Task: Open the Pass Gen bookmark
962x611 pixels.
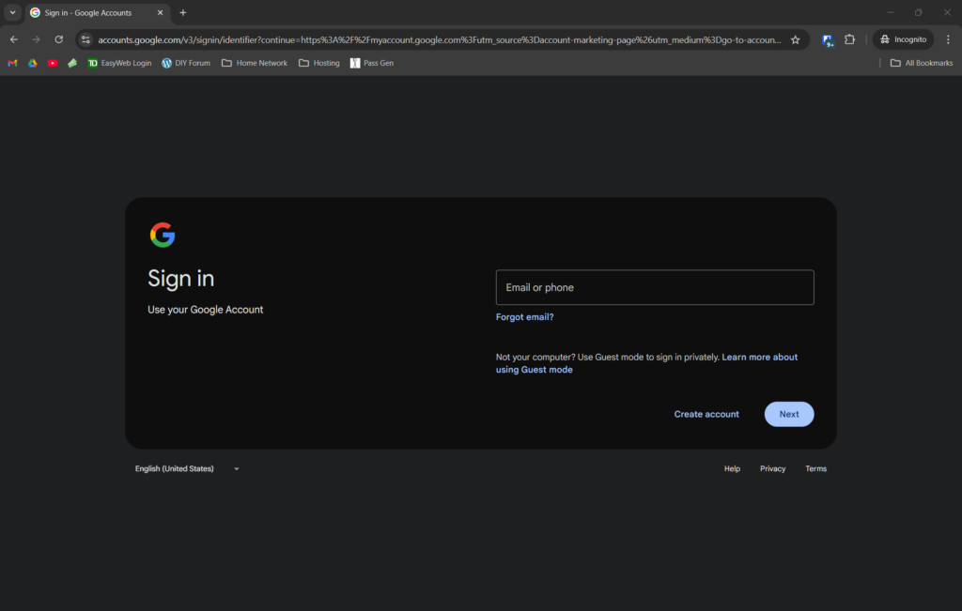Action: point(372,63)
